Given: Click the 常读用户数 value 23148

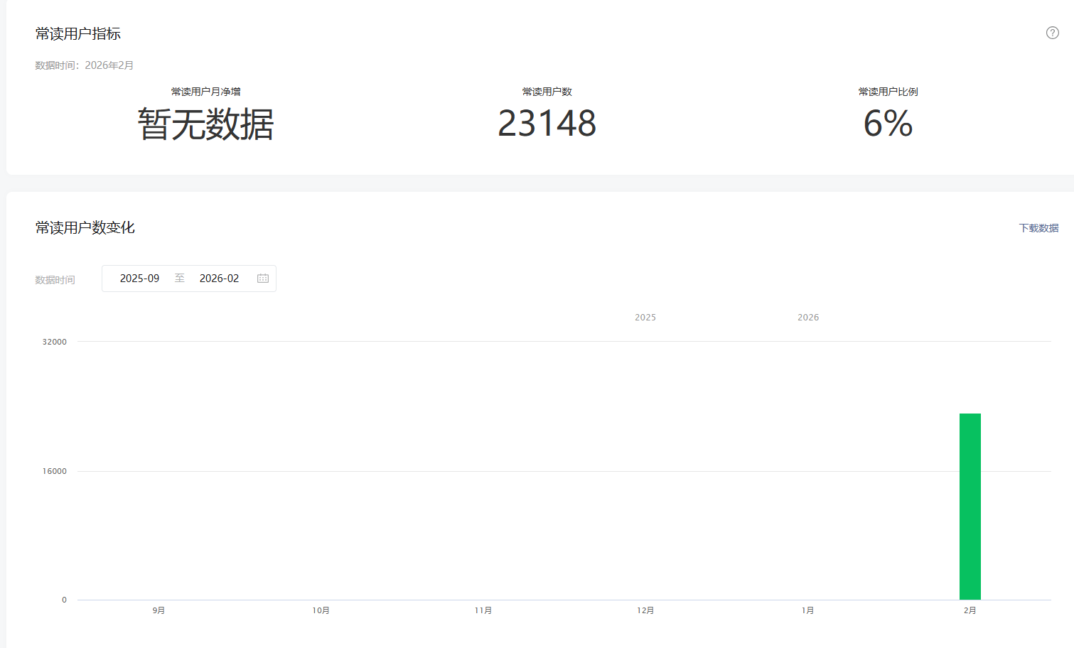Looking at the screenshot, I should click(x=547, y=124).
